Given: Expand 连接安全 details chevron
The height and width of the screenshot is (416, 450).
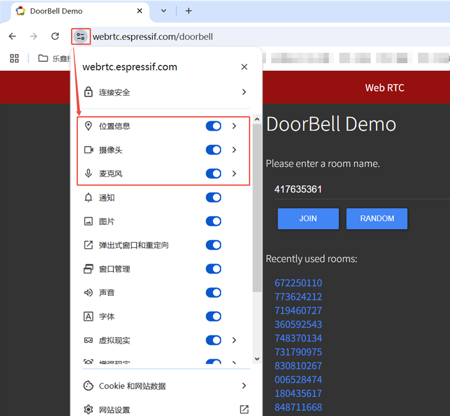Looking at the screenshot, I should [x=244, y=92].
